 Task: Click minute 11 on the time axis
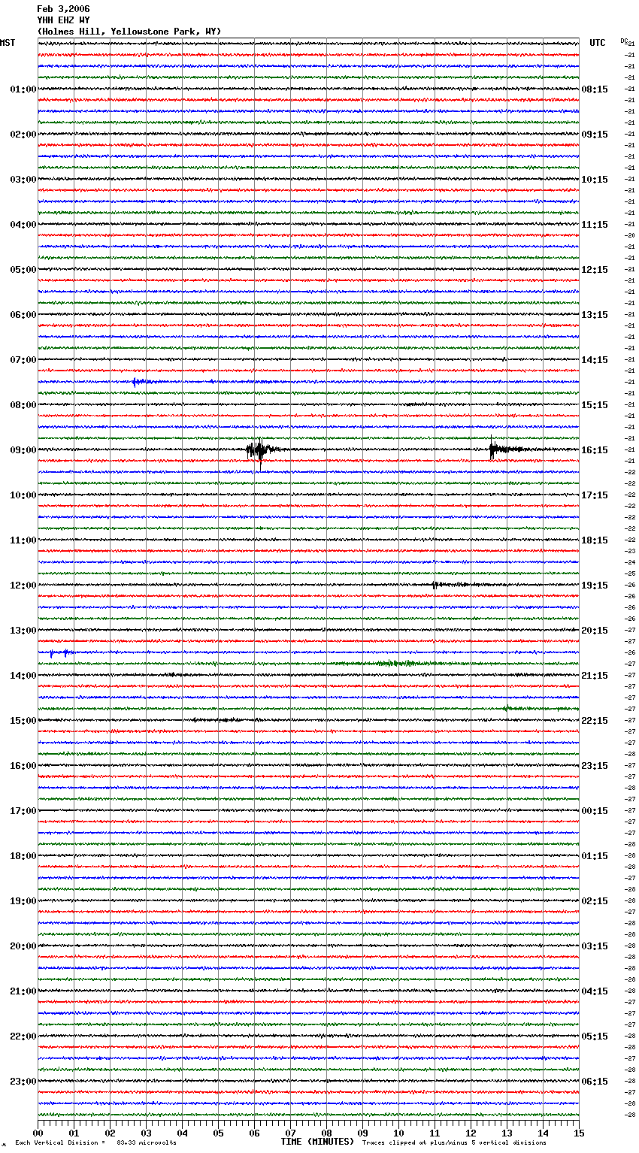(x=435, y=1133)
